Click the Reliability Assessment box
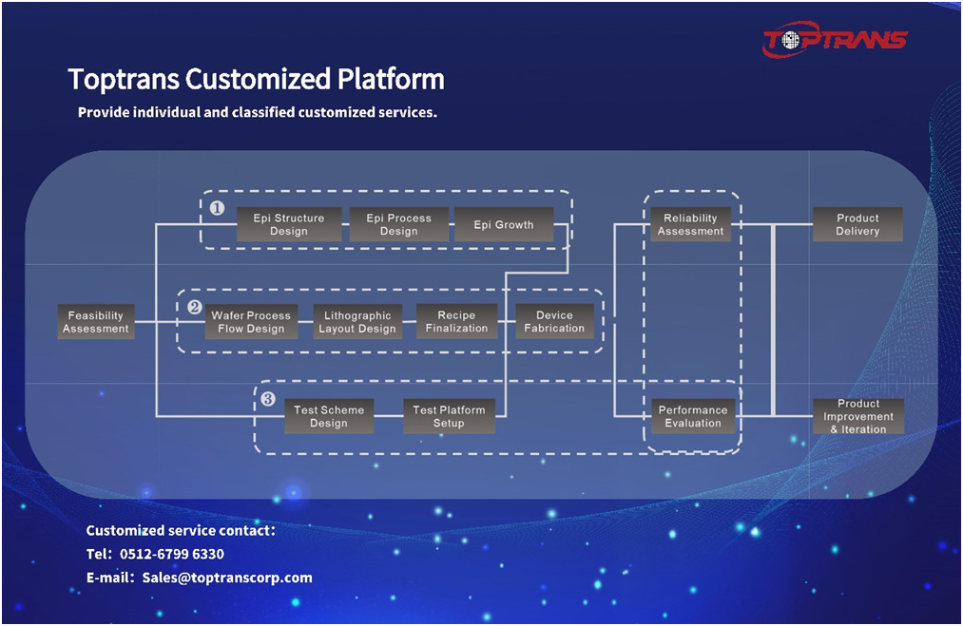 (x=690, y=224)
